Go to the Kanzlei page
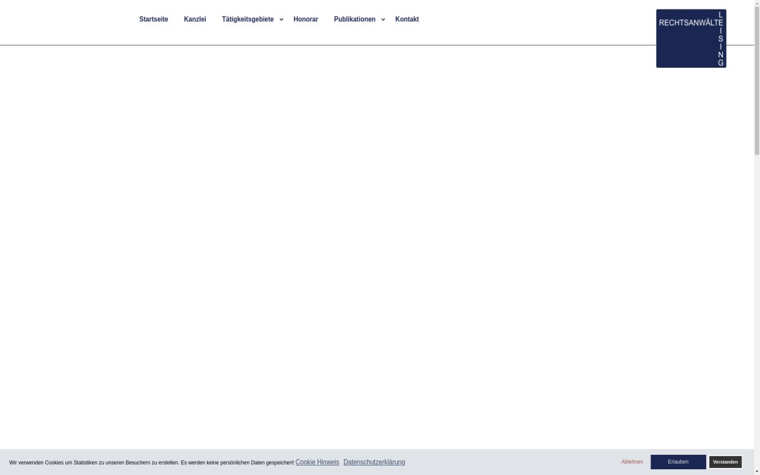The image size is (760, 475). 194,19
